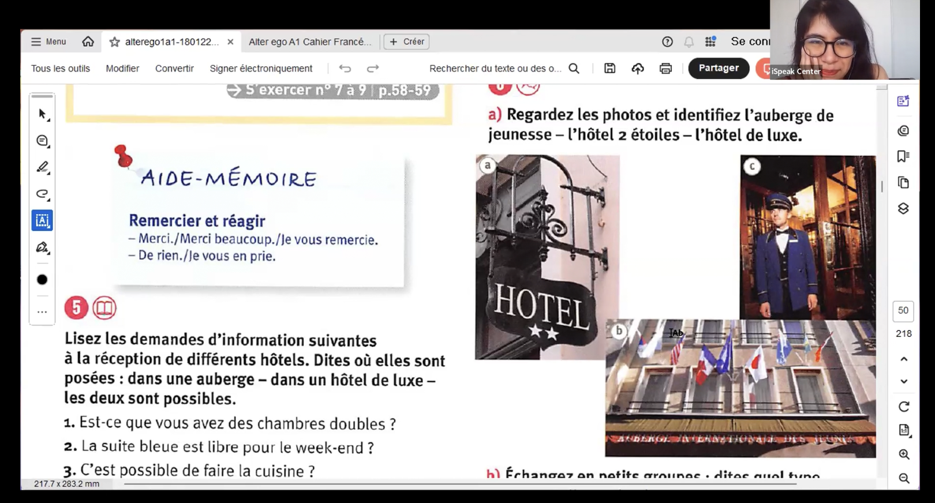Click the Partager button
This screenshot has height=503, width=935.
pos(719,68)
